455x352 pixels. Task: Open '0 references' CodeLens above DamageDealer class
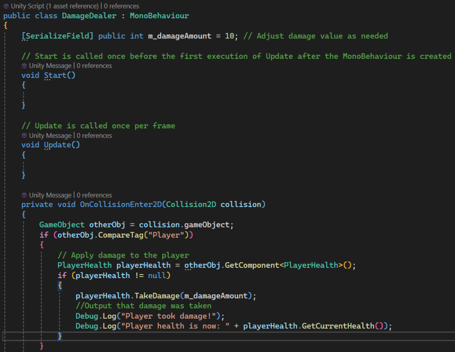pyautogui.click(x=122, y=6)
